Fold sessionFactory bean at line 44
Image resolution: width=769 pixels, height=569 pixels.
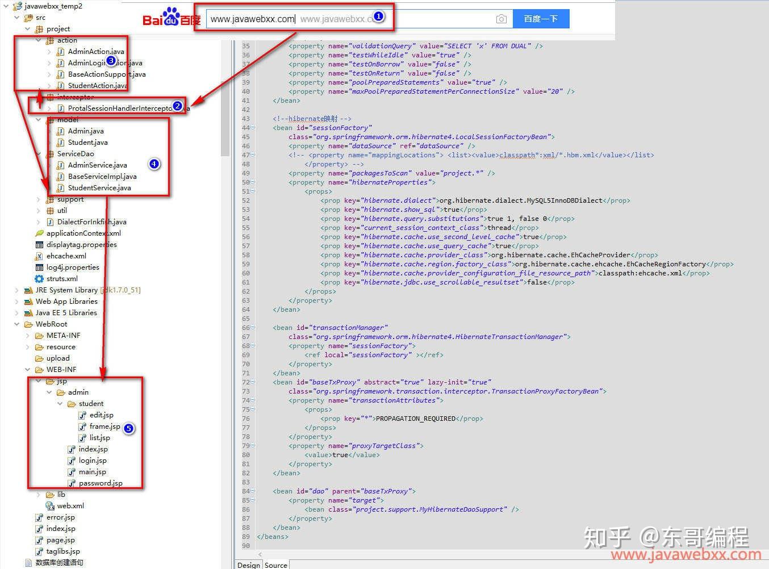click(253, 128)
